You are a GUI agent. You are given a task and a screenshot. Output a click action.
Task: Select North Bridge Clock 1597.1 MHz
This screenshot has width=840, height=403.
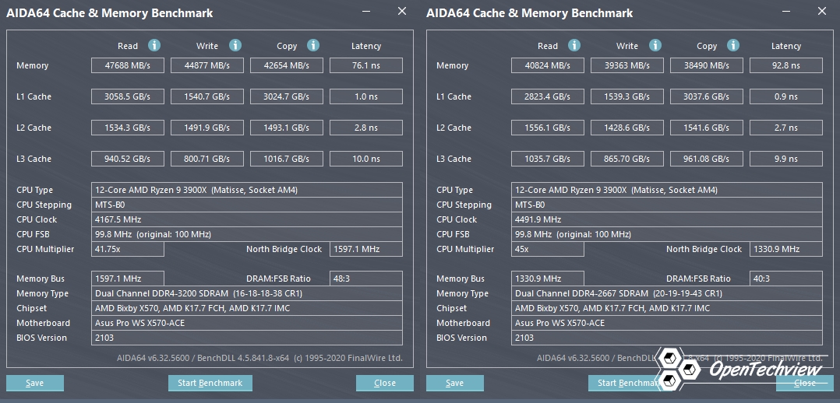366,250
